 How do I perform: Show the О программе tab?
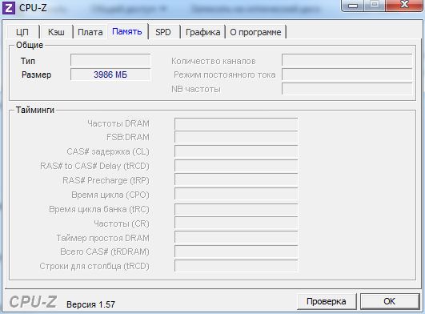pos(255,32)
